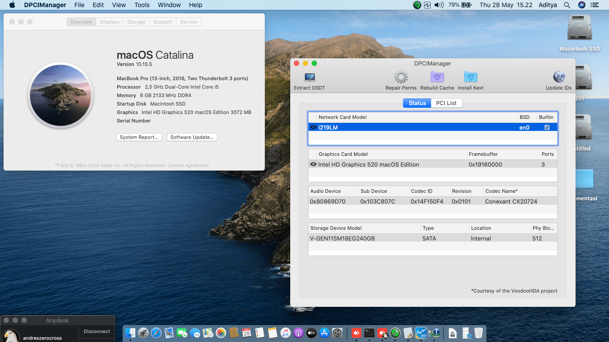Viewport: 609px width, 342px height.
Task: Open the Window menu
Action: (169, 5)
